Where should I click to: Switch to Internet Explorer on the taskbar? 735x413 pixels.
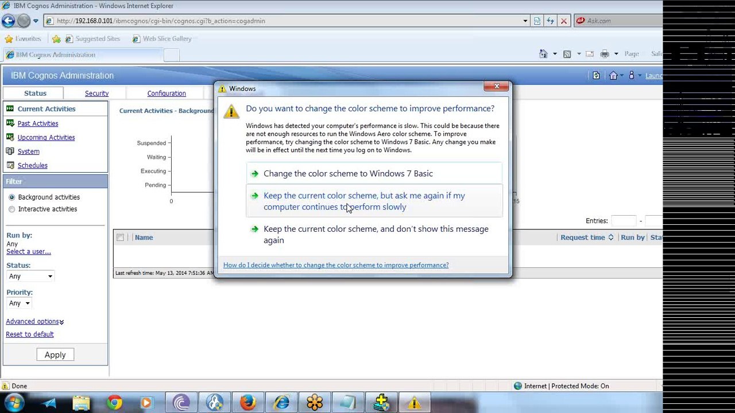[281, 403]
